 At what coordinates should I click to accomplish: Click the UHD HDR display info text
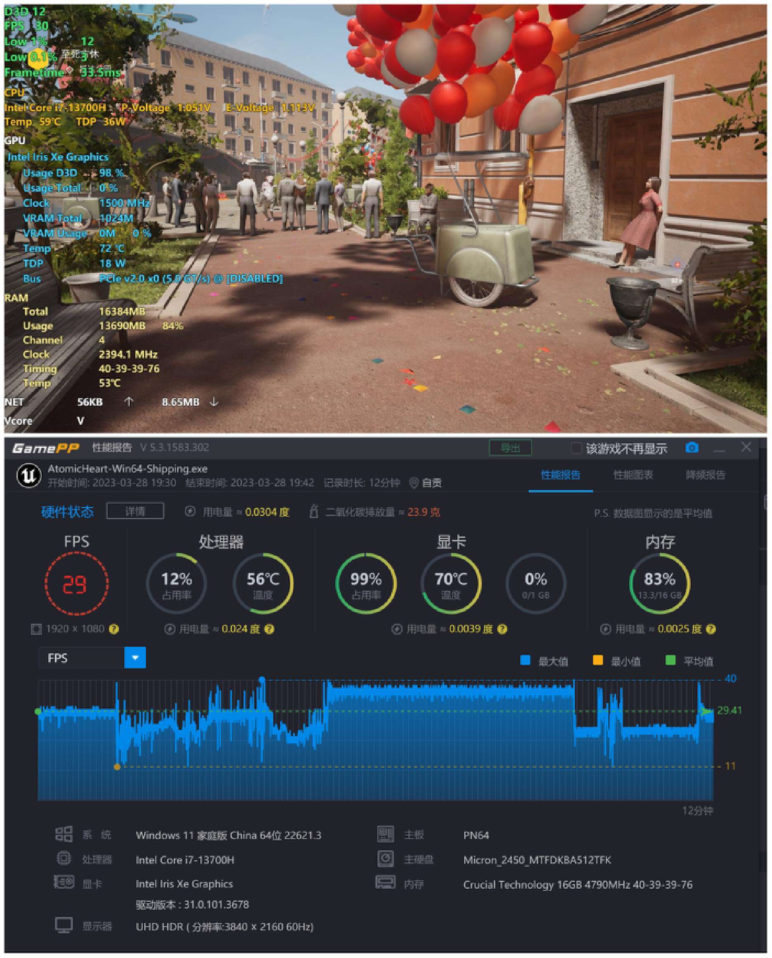point(225,927)
